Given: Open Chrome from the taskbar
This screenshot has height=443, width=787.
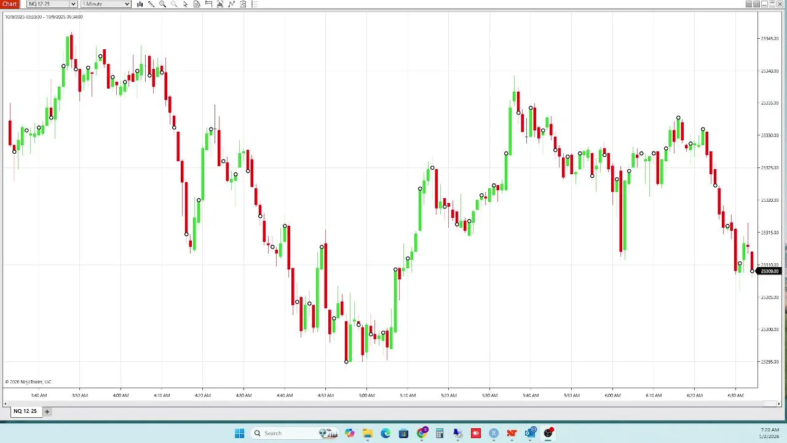Looking at the screenshot, I should [x=422, y=433].
